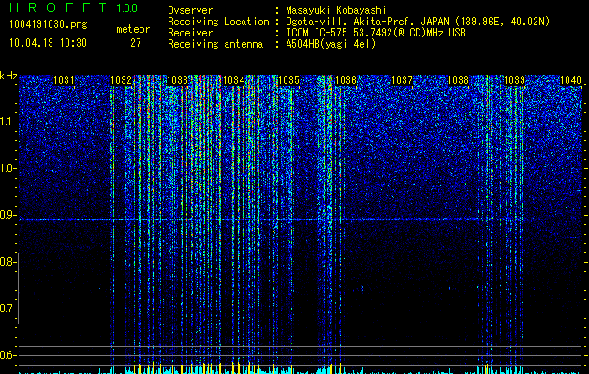The width and height of the screenshot is (589, 374).
Task: Click time marker 1038
Action: pyautogui.click(x=458, y=79)
